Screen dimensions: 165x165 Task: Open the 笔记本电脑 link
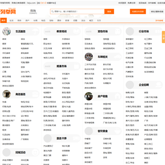48,88
